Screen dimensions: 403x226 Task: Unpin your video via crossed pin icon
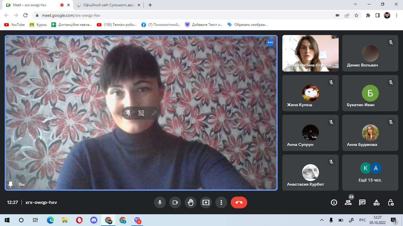128,113
